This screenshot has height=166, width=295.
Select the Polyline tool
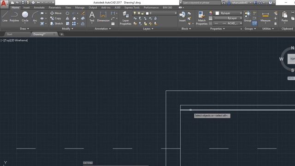pos(14,17)
